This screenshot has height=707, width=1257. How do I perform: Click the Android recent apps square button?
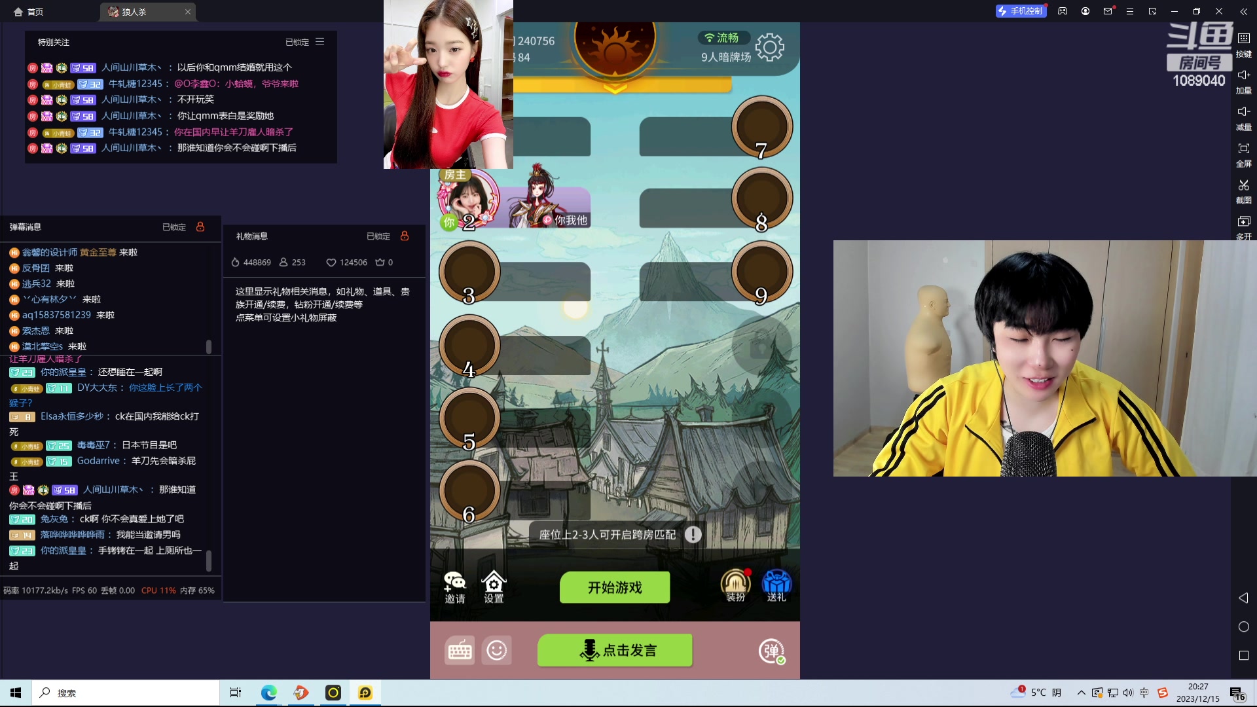click(x=1244, y=655)
